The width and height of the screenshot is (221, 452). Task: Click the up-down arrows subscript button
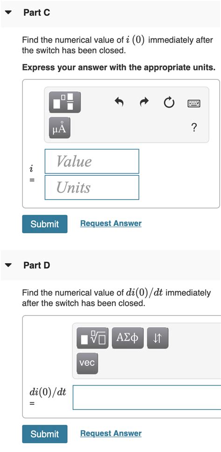158,338
